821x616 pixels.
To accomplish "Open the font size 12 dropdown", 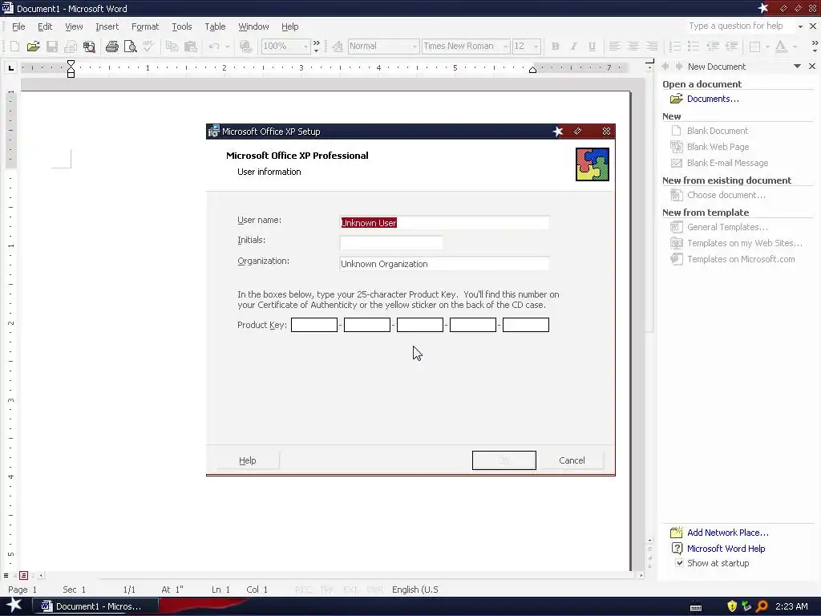I will (x=536, y=47).
